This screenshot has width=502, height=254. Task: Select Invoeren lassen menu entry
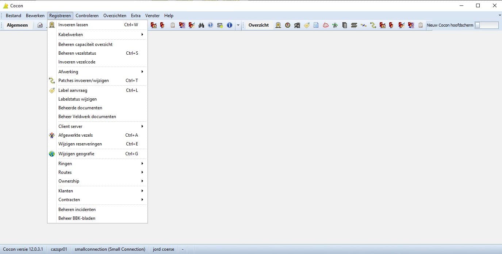(97, 25)
